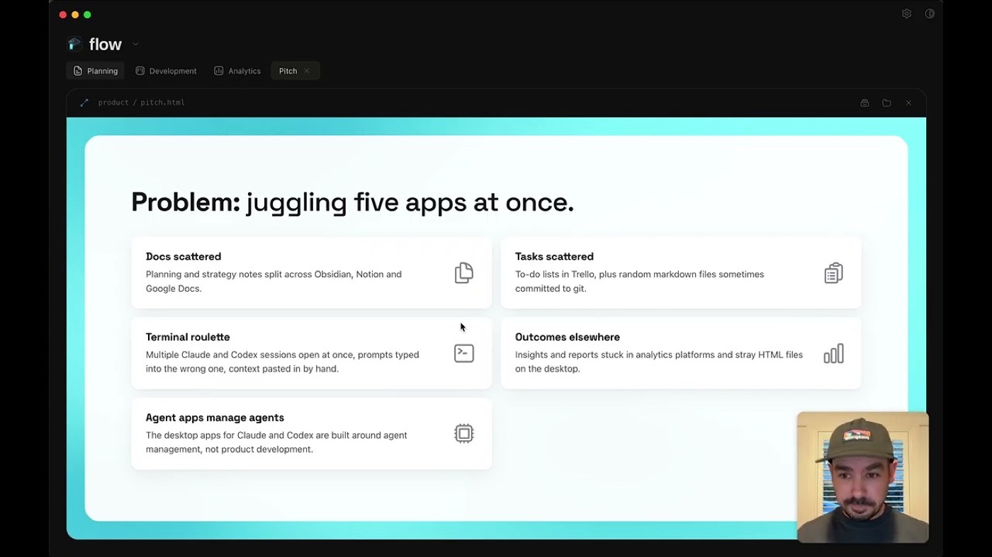Close the pitch.html file panel

908,103
